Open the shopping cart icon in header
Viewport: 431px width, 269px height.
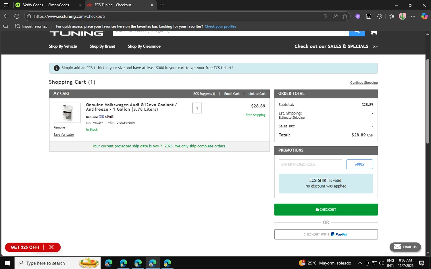point(374,32)
